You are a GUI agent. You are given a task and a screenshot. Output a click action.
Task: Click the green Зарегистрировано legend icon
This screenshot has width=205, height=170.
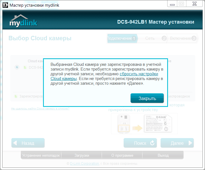[x=16, y=96]
